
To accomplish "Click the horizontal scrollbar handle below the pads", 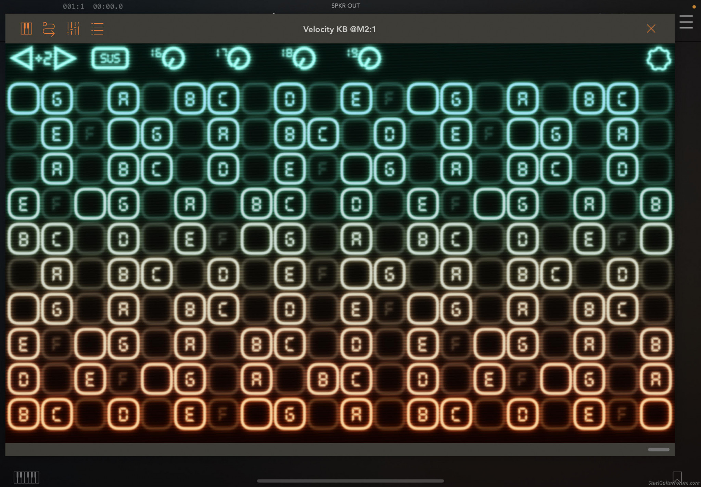I will tap(658, 449).
